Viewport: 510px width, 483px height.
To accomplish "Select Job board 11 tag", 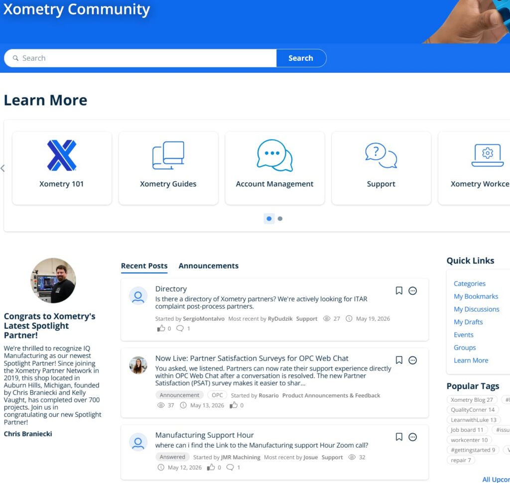I will coord(467,430).
